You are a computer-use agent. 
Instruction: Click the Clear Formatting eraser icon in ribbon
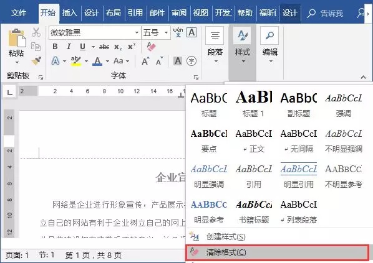click(x=151, y=47)
